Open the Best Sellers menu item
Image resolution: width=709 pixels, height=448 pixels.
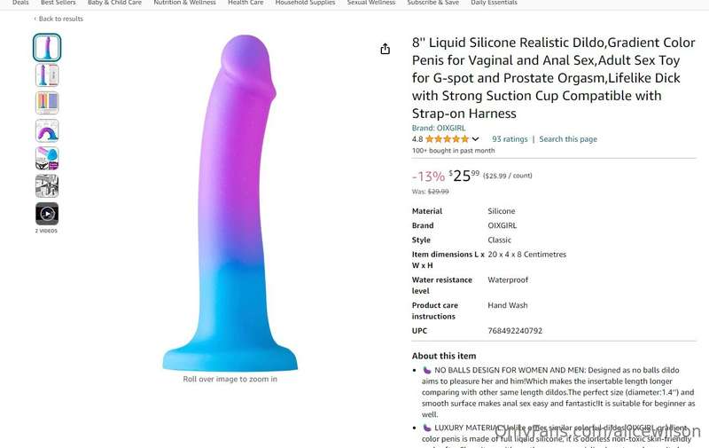pos(58,3)
